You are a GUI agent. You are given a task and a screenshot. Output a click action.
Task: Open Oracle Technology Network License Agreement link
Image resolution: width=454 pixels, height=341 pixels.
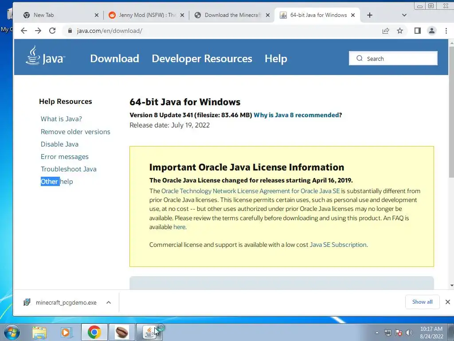(250, 191)
